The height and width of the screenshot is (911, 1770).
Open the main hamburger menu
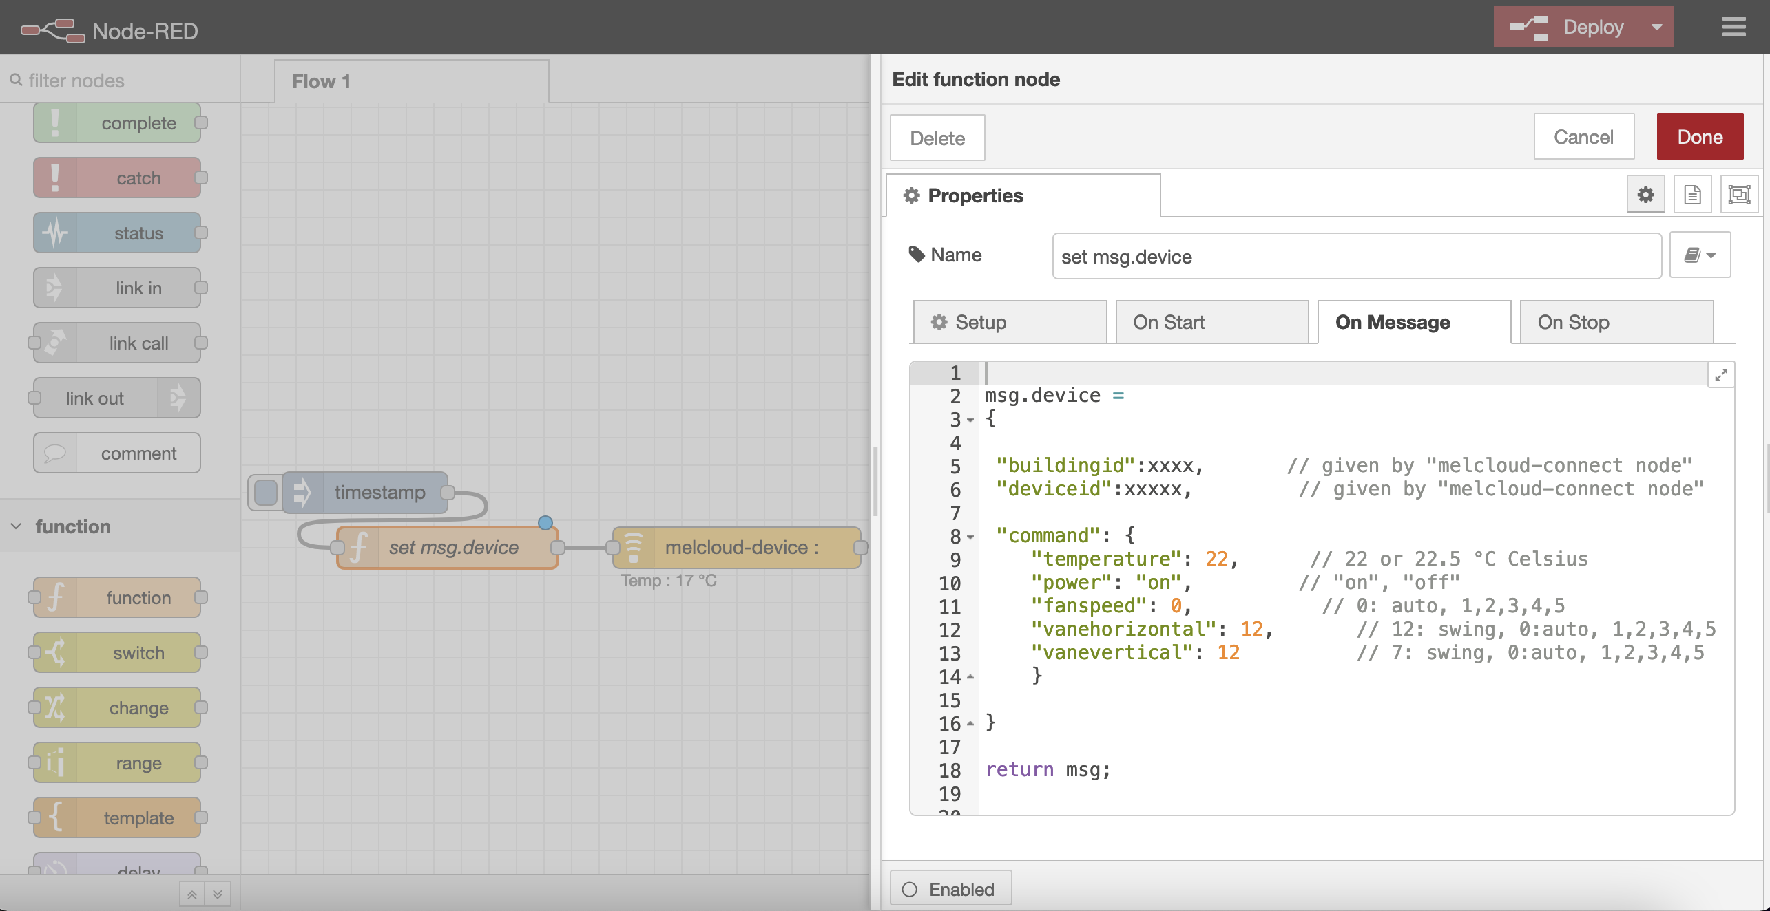coord(1733,27)
